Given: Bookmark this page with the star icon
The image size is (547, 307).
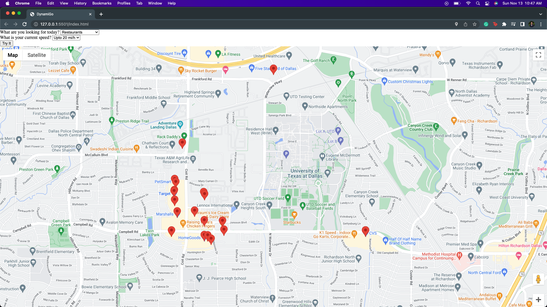Looking at the screenshot, I should [x=475, y=24].
